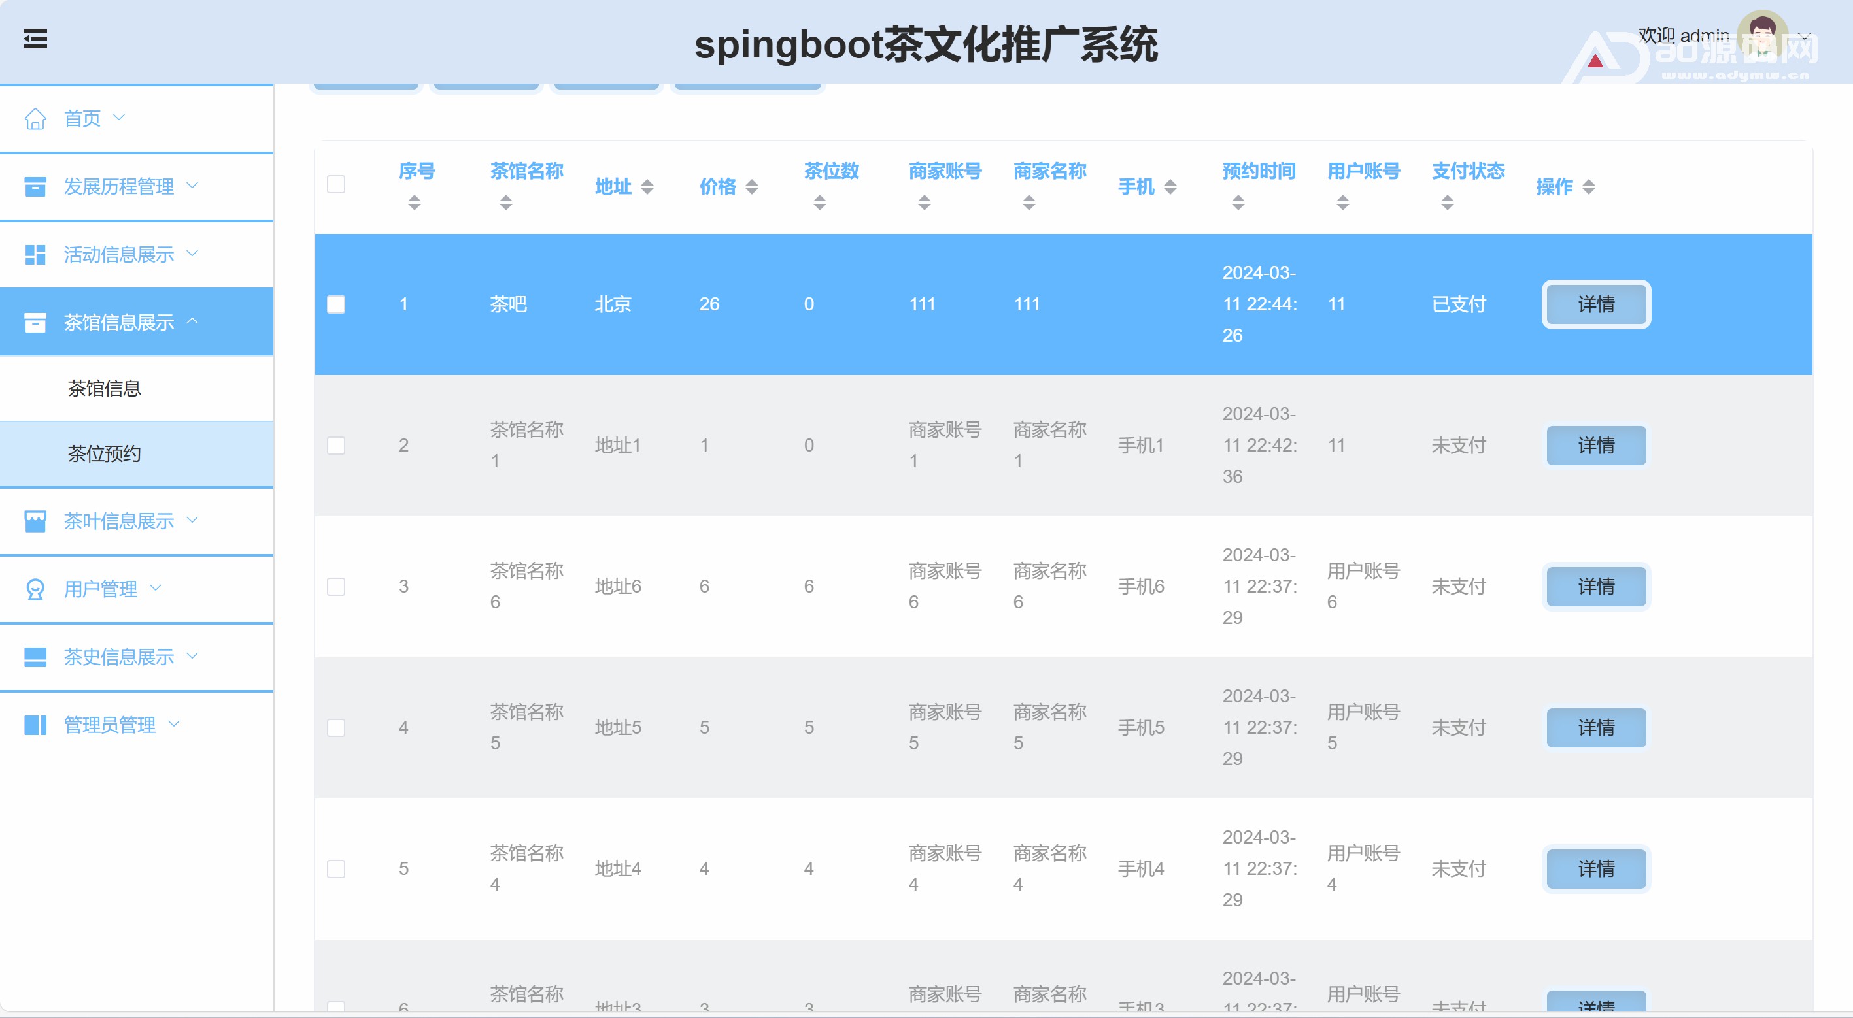Click the hamburger menu collapse icon

pos(35,39)
